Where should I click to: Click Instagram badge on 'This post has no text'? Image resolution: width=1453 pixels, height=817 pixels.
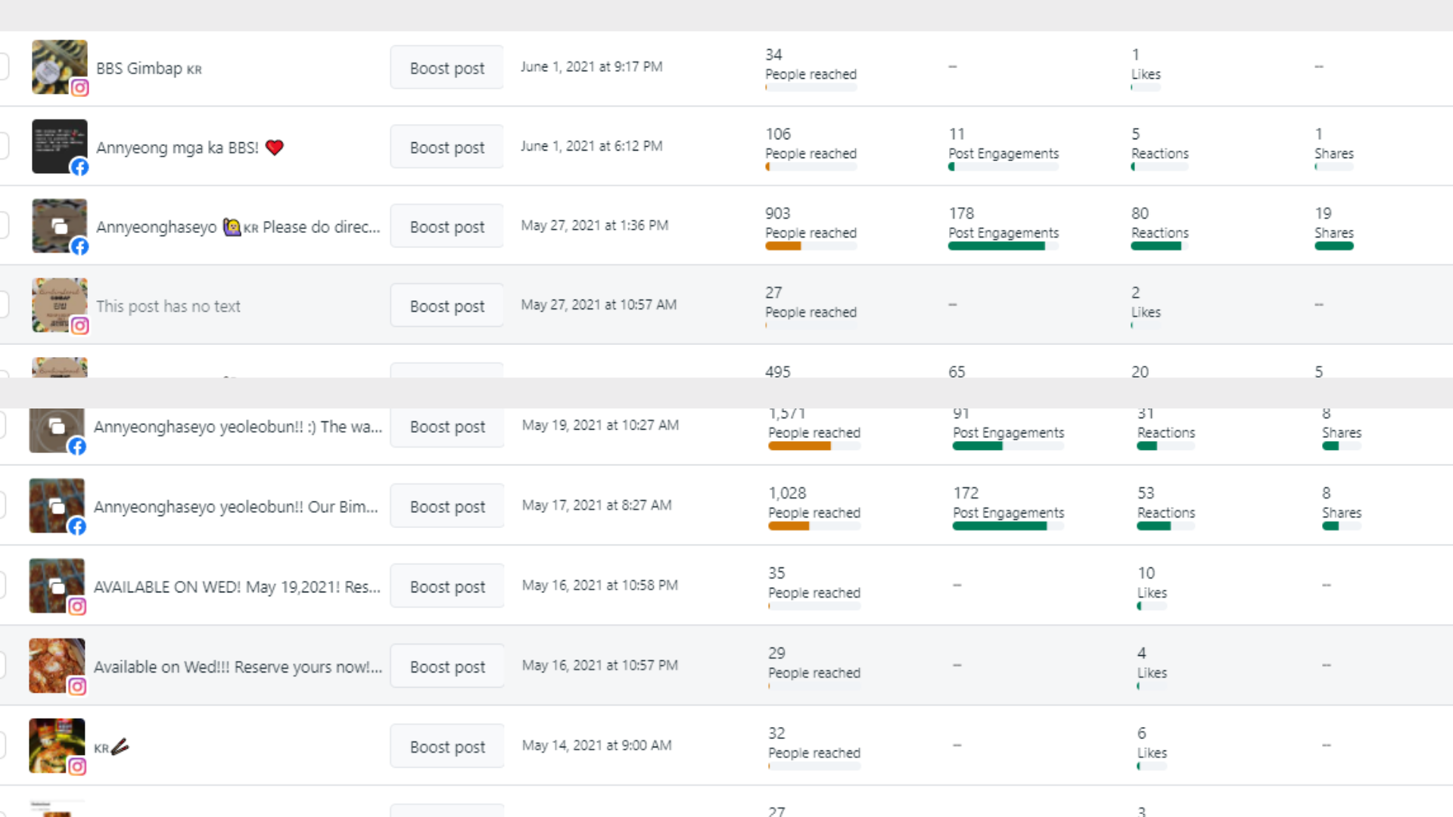pyautogui.click(x=80, y=326)
